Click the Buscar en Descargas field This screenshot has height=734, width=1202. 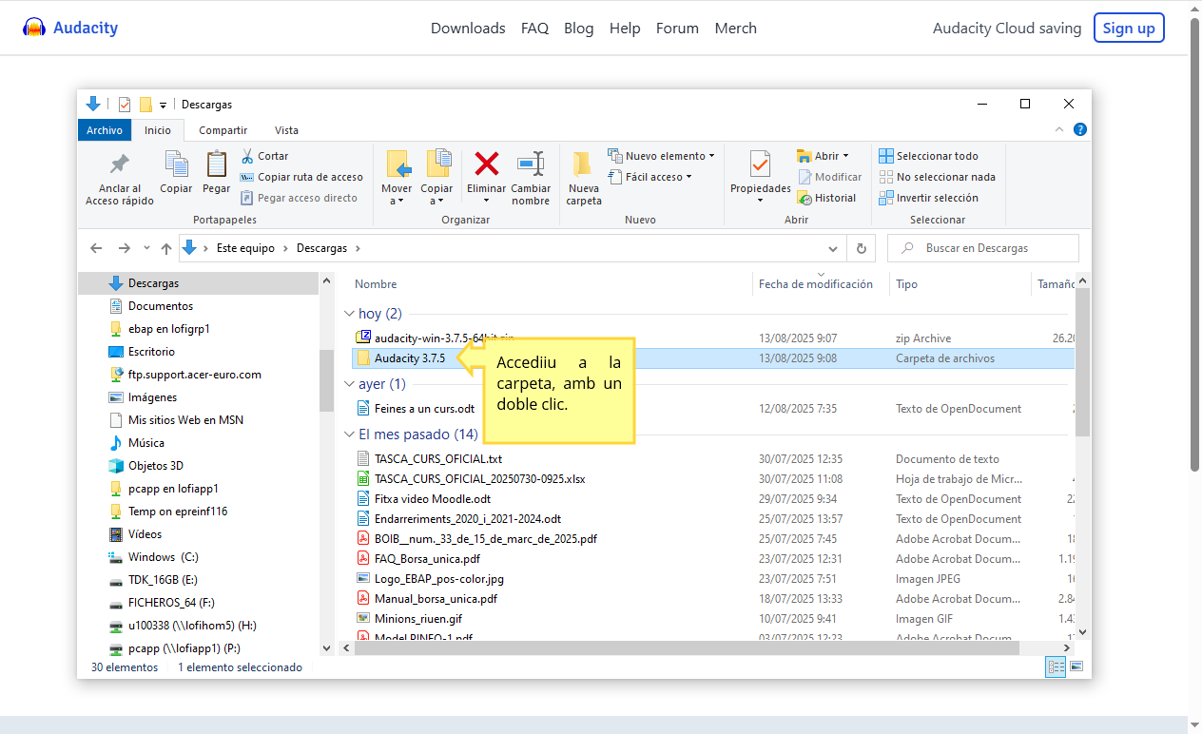tap(983, 248)
